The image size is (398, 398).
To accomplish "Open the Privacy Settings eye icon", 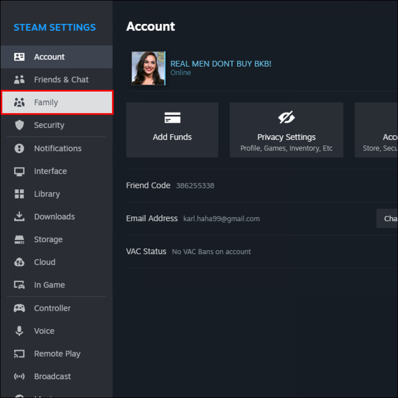I will pyautogui.click(x=286, y=117).
